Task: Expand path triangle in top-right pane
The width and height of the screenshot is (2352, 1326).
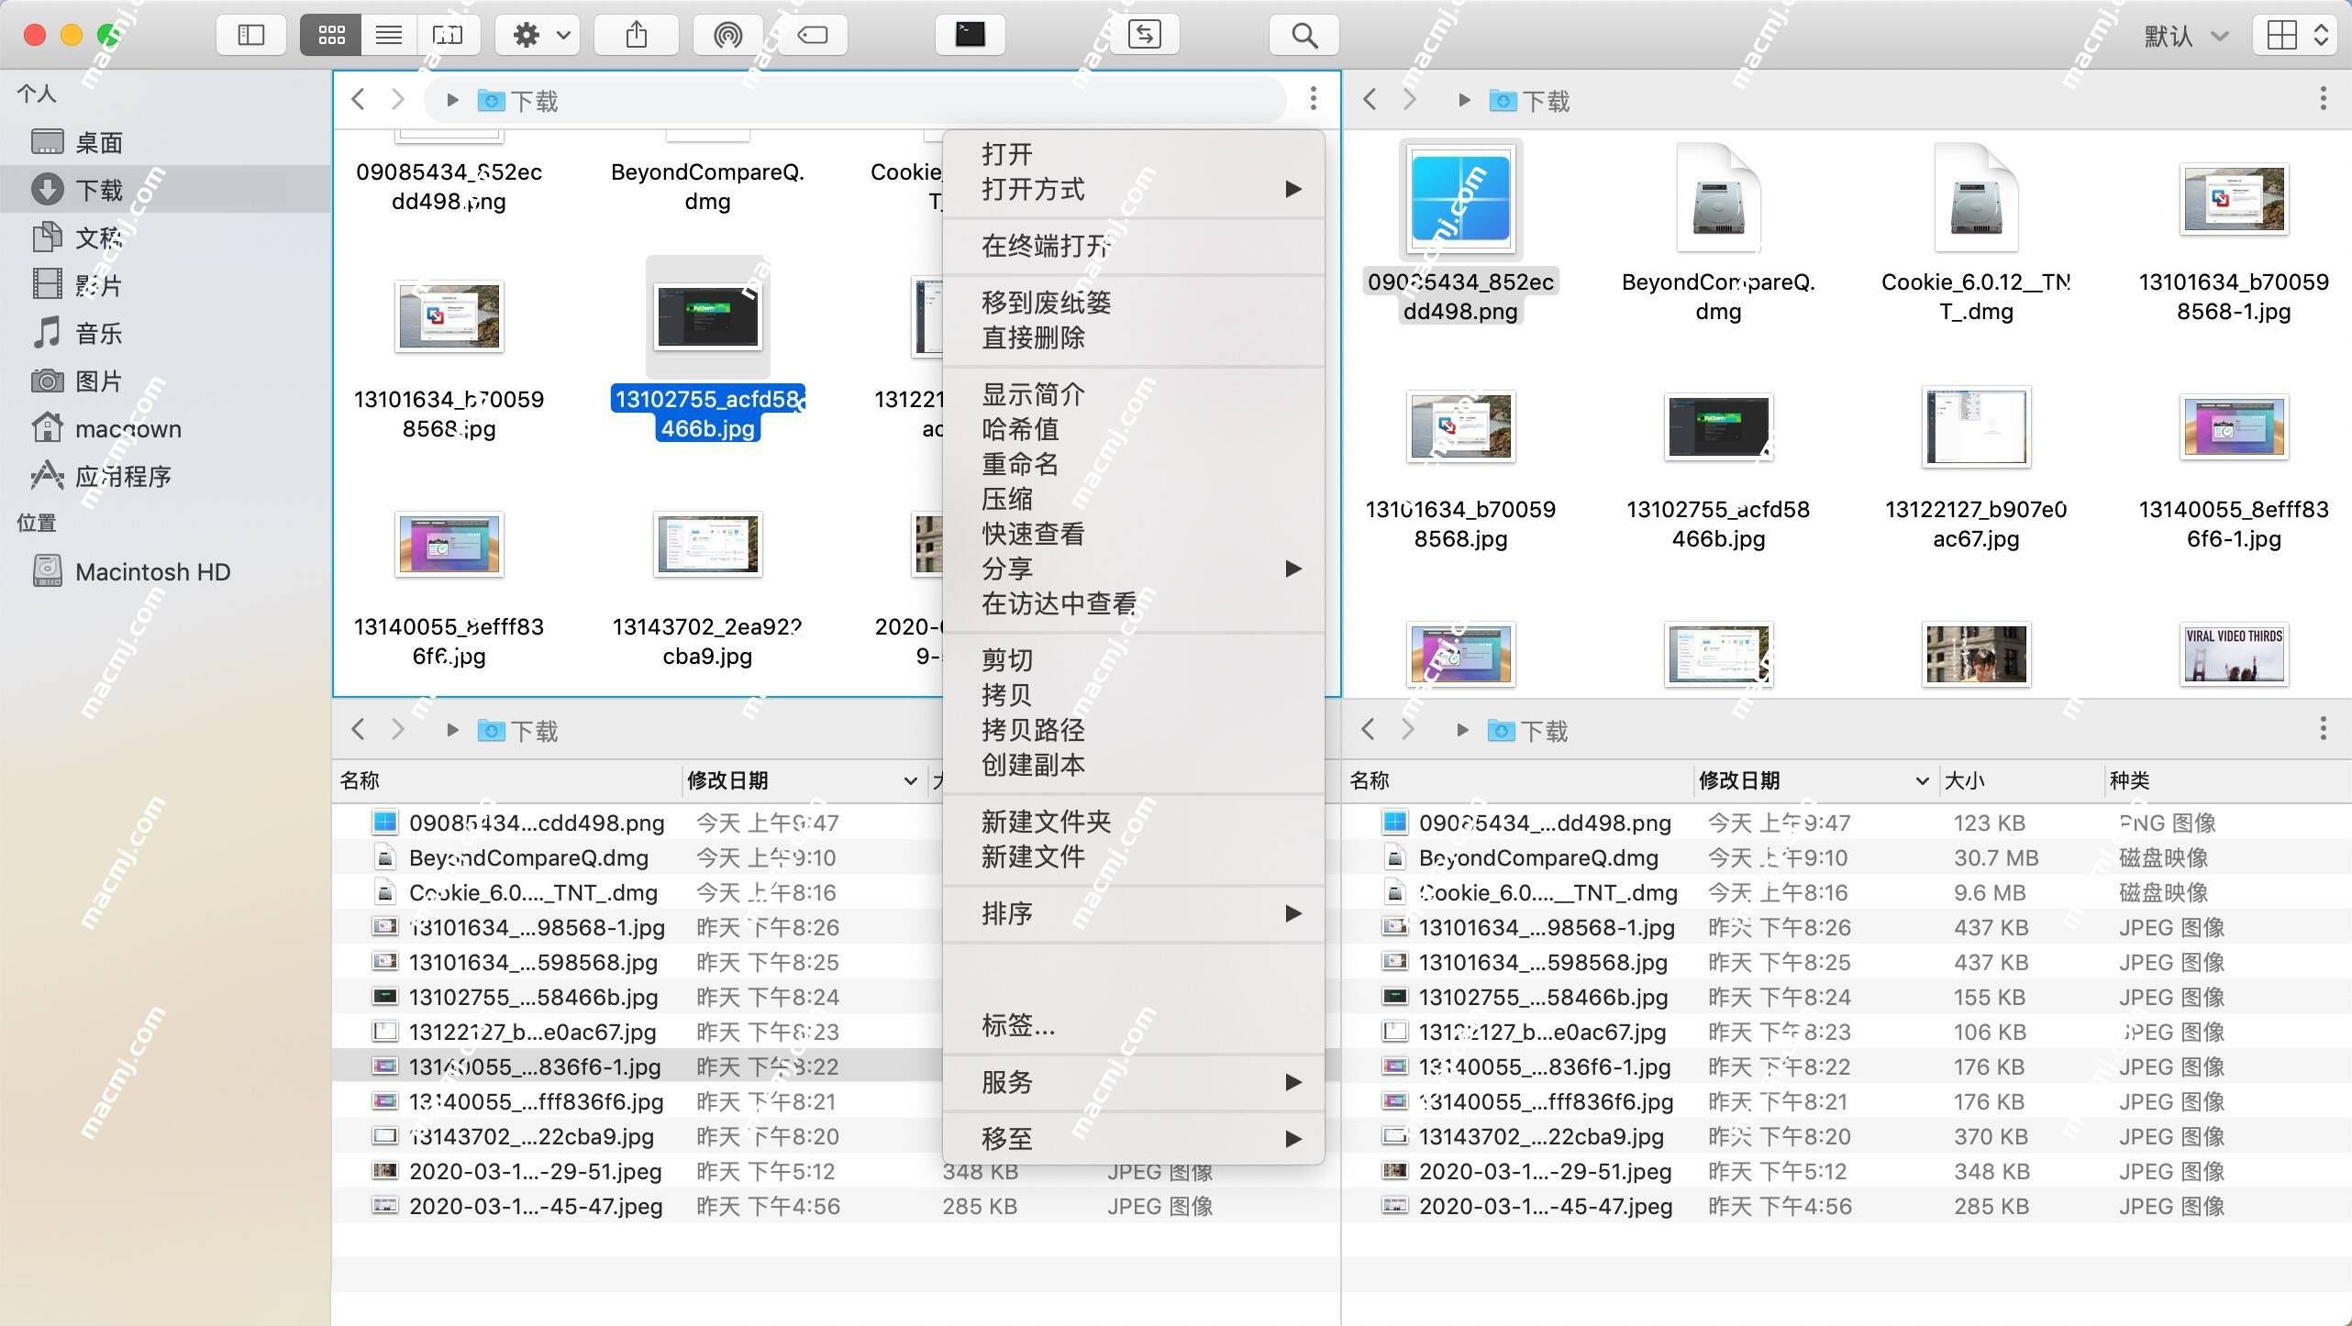Action: click(x=1464, y=100)
